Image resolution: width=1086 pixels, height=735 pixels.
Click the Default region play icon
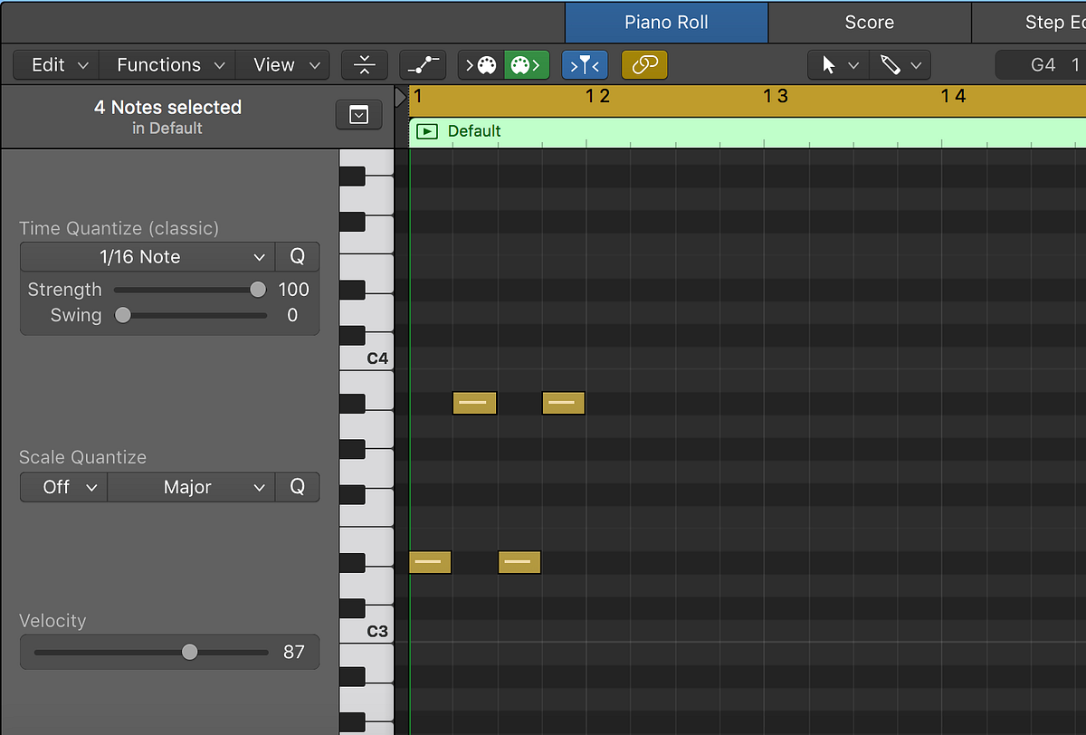pyautogui.click(x=425, y=131)
